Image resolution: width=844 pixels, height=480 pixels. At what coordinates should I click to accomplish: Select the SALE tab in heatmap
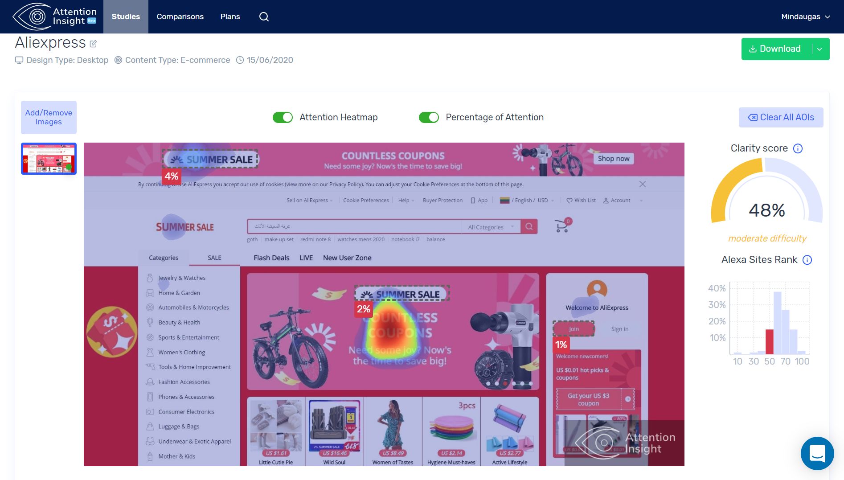click(x=214, y=258)
